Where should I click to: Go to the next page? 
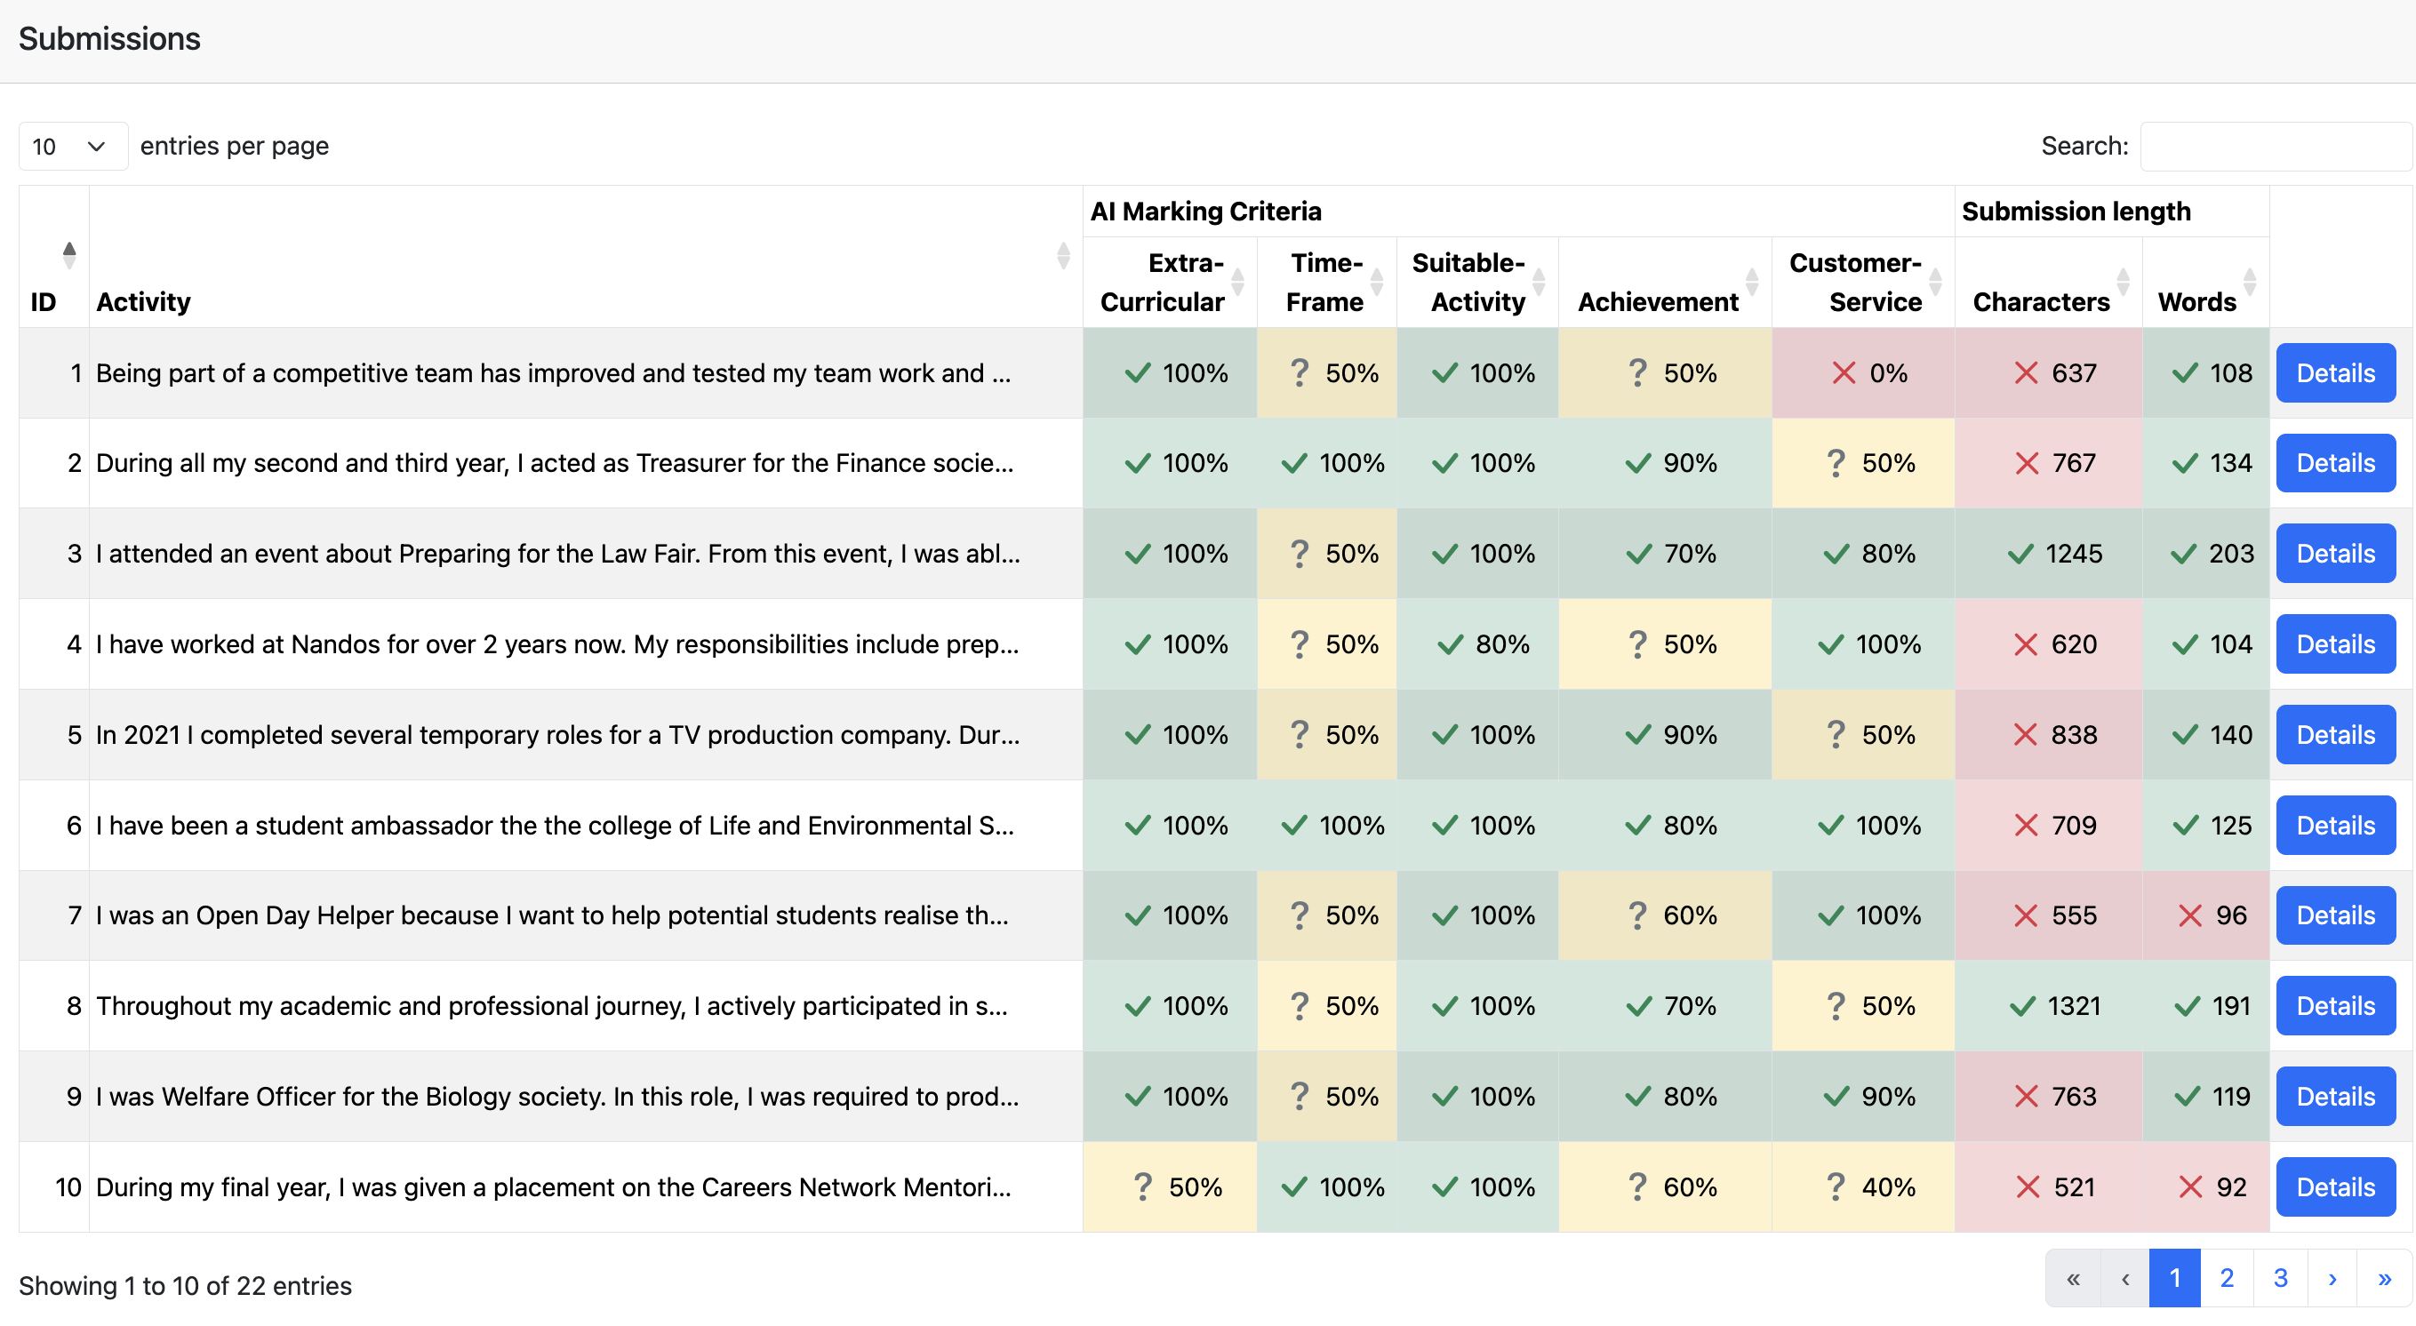tap(2332, 1278)
